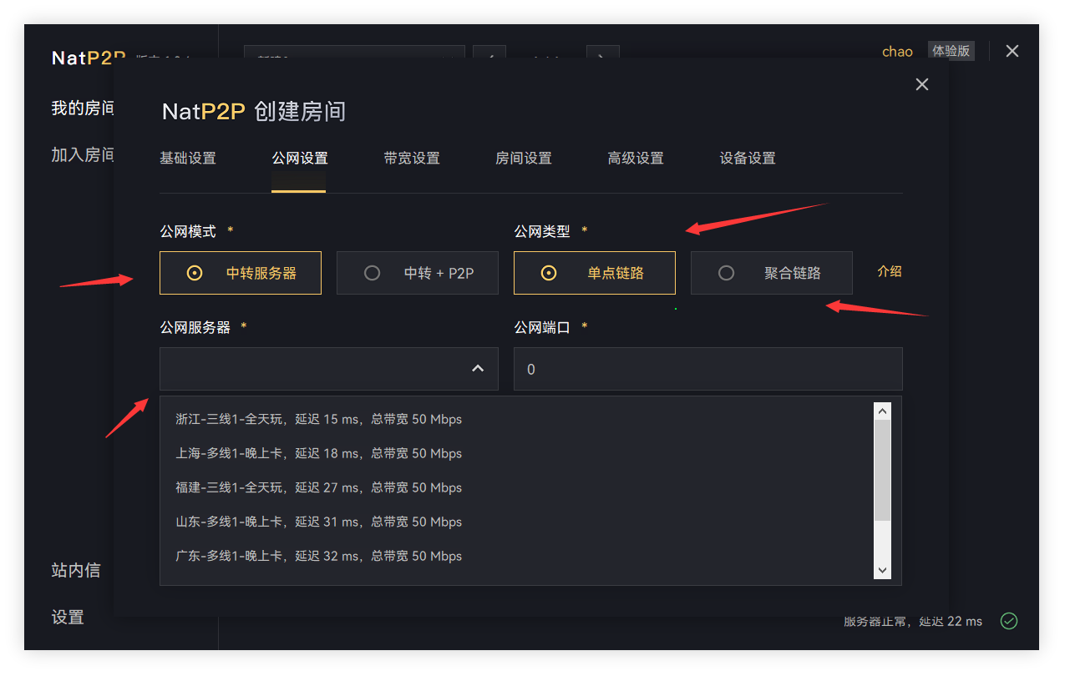Choose the 聚合链路 network type

tap(772, 273)
